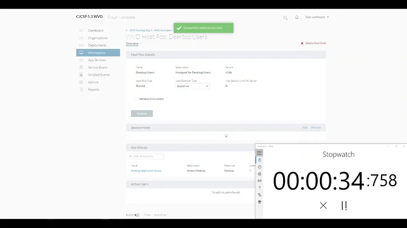Open the Terms of Use footer link

click(x=160, y=215)
